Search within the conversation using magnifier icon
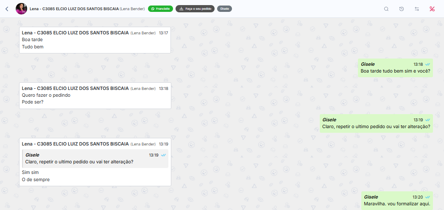The image size is (444, 210). (x=386, y=9)
